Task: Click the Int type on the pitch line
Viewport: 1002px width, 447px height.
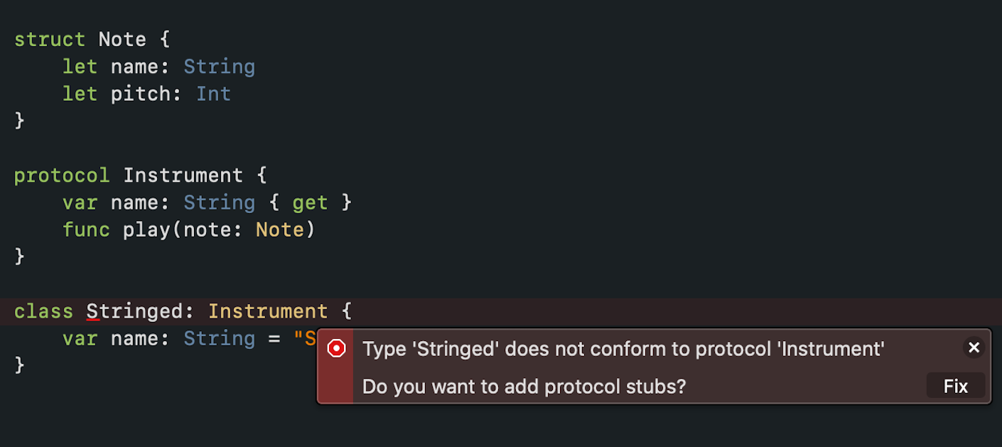Action: click(213, 94)
